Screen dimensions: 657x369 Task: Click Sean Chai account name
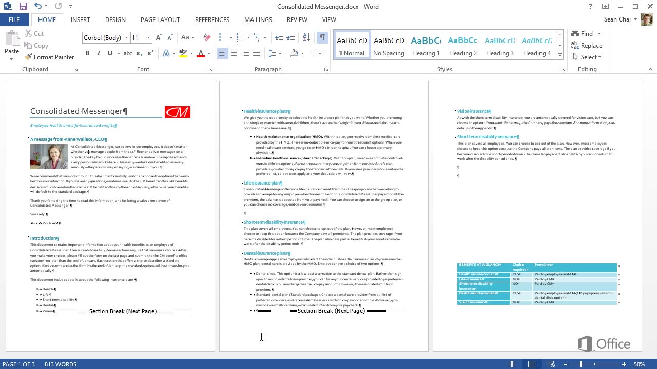coord(617,19)
